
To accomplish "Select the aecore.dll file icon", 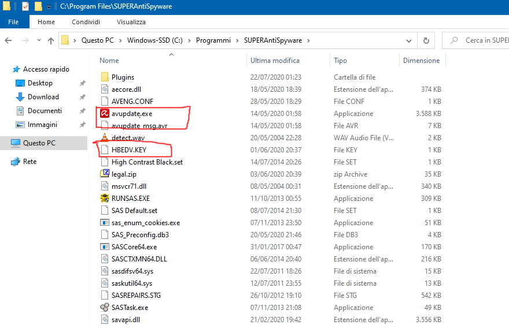I will click(x=105, y=89).
